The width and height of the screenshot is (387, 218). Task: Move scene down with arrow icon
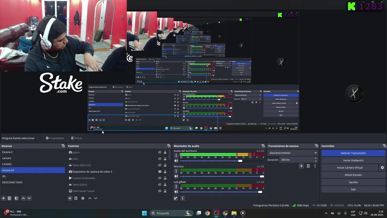[x=29, y=198]
